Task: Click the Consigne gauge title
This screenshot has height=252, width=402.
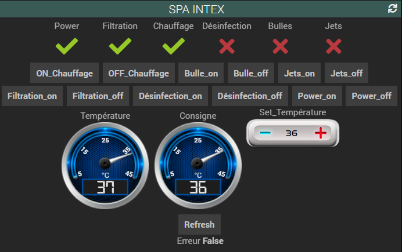Action: [198, 116]
